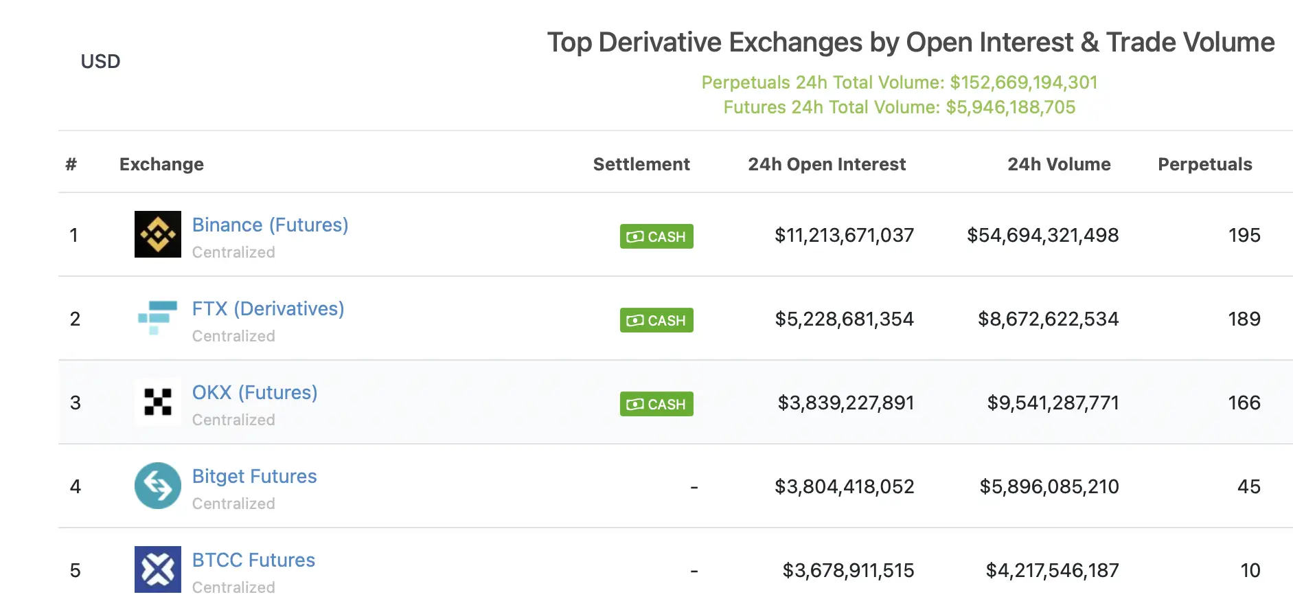
Task: Click the Centralized label under OKX
Action: pyautogui.click(x=233, y=420)
